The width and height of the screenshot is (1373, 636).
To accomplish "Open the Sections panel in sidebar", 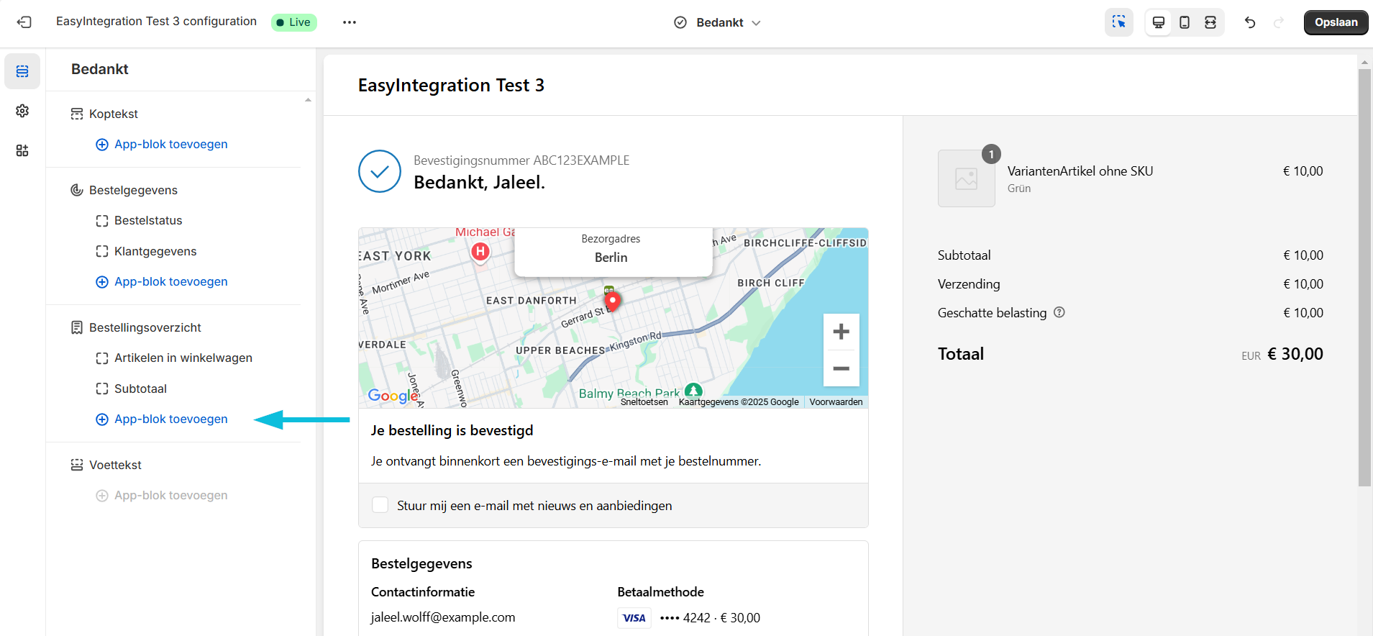I will click(x=22, y=71).
